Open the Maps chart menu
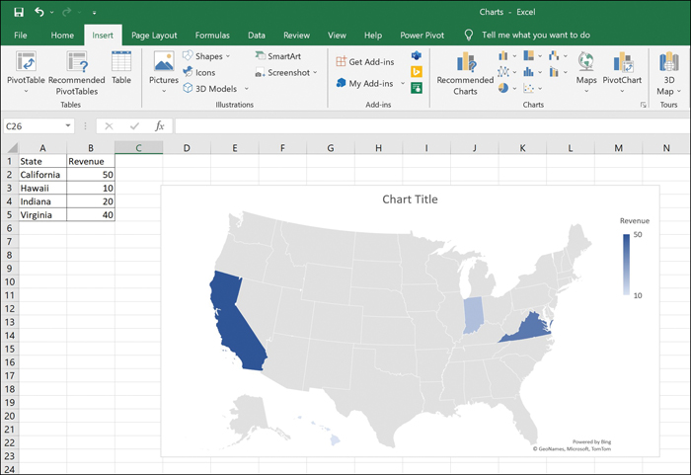This screenshot has height=475, width=691. click(586, 72)
